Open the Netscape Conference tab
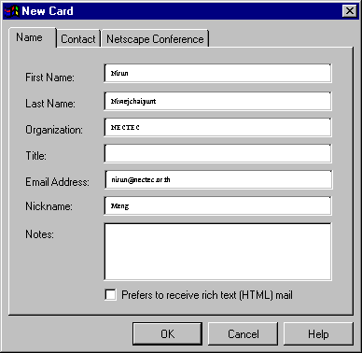This screenshot has height=353, width=362. point(155,38)
